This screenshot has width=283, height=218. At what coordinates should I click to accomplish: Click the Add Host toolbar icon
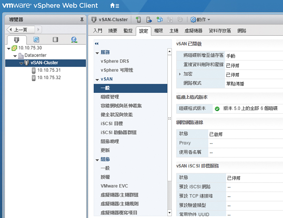pyautogui.click(x=138, y=20)
